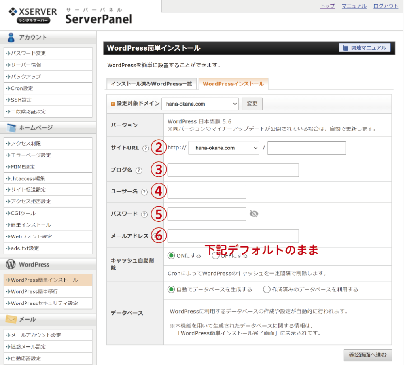
Task: Open サイト転送設定 in sidebar
Action: (x=48, y=190)
